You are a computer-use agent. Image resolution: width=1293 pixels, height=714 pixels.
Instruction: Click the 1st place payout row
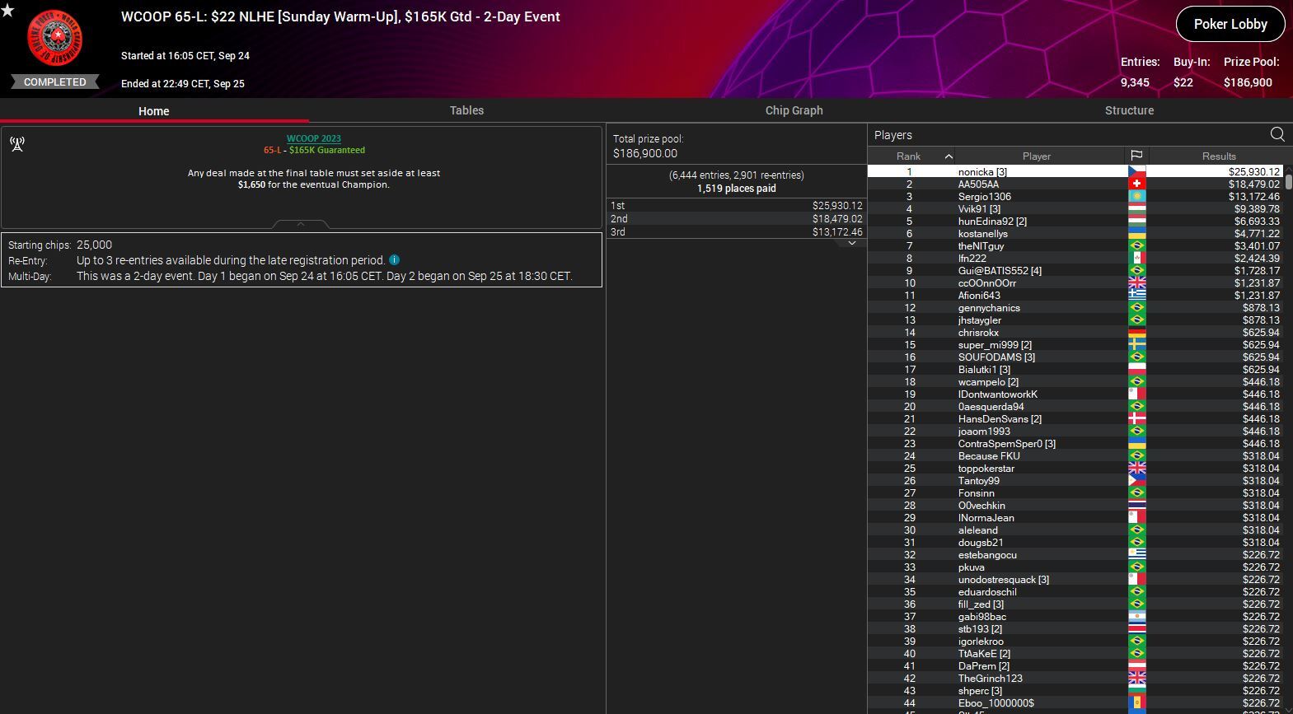[x=736, y=205]
